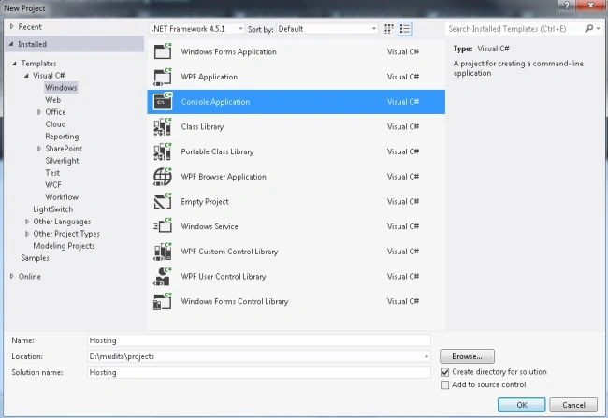Viewport: 608px width, 418px height.
Task: Select the Modeling Projects category
Action: (x=64, y=246)
